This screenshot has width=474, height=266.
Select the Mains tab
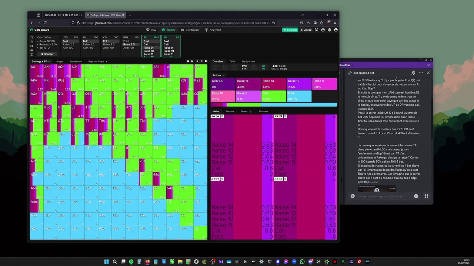tap(216, 111)
